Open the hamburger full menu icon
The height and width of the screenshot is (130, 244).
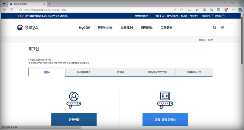(x=222, y=28)
